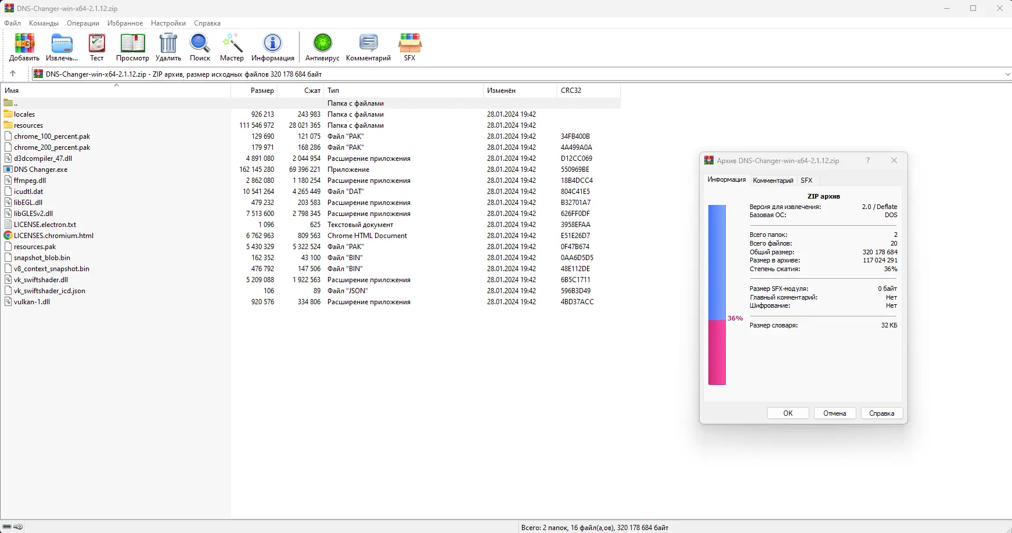This screenshot has width=1012, height=533.
Task: Click the 36% compression ratio bar
Action: click(x=717, y=294)
